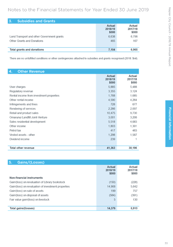The width and height of the screenshot is (173, 247).
Task: Click 'Total grants and donations' row label
Action: coord(27,50)
